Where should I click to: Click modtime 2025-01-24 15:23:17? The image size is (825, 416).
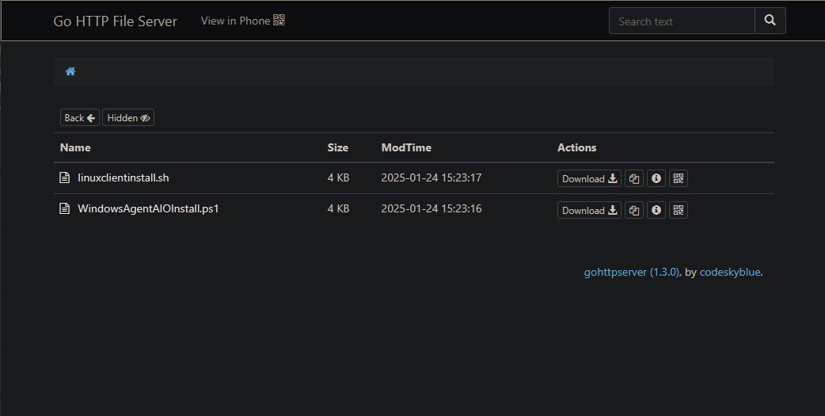432,177
